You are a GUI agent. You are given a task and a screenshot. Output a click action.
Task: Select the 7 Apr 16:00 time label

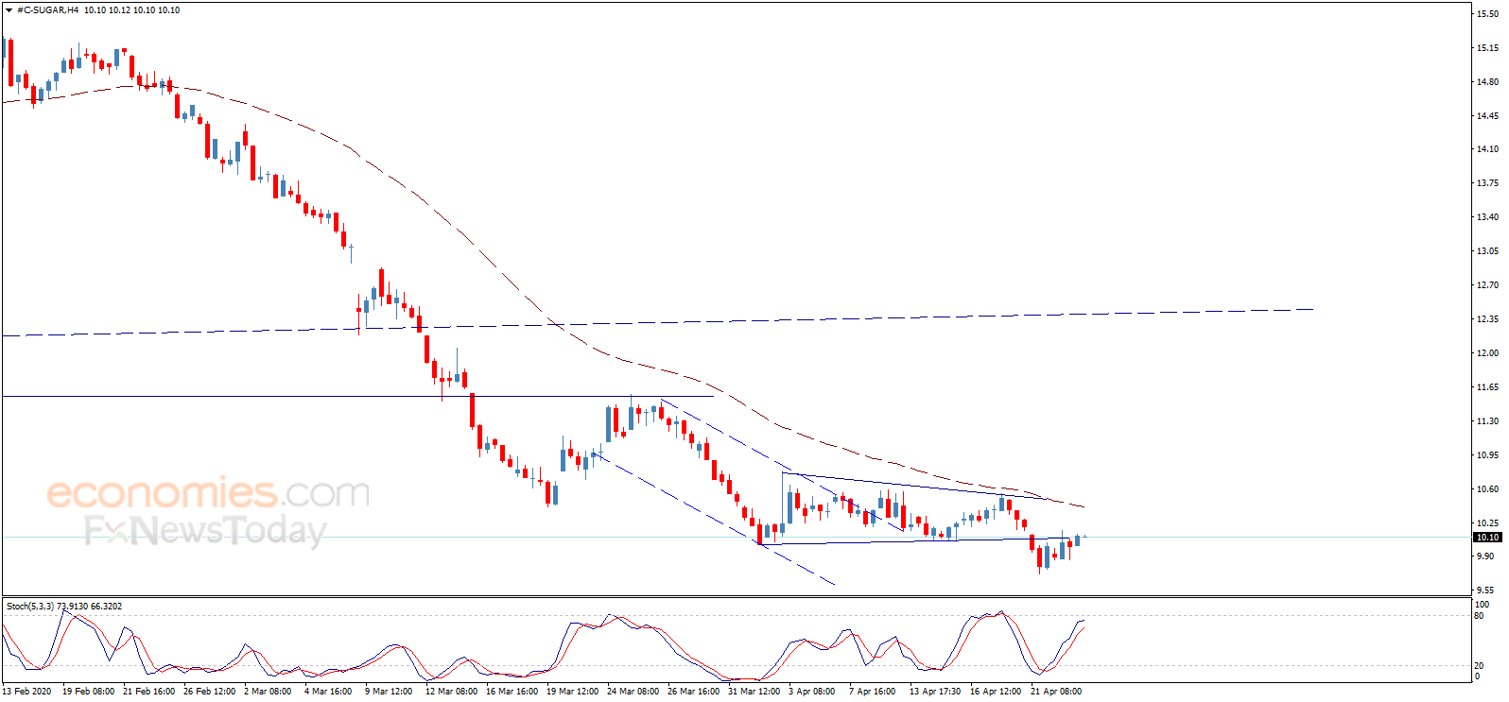pyautogui.click(x=872, y=692)
